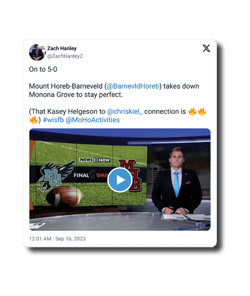Click the #wisfb hashtag
The height and width of the screenshot is (296, 250).
point(53,120)
